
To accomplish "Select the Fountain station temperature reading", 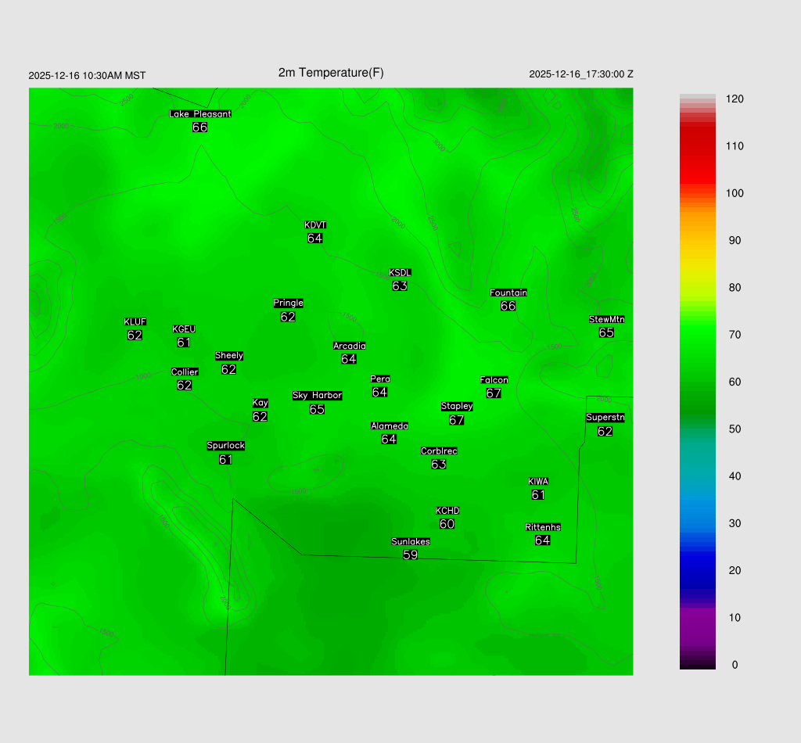I will [x=508, y=306].
